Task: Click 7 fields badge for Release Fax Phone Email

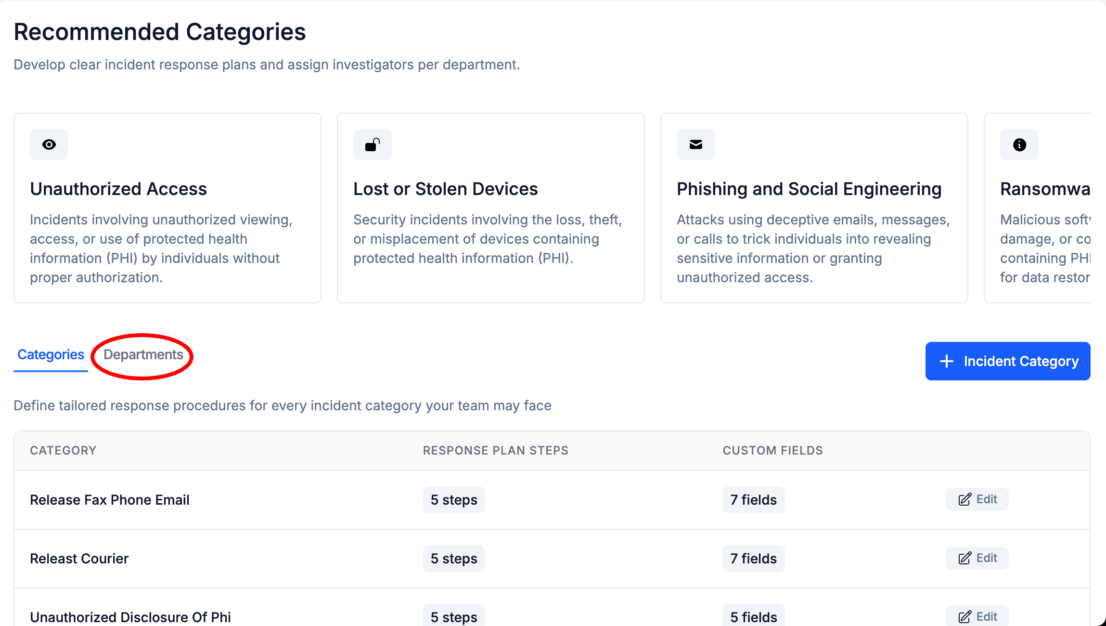Action: click(x=753, y=500)
